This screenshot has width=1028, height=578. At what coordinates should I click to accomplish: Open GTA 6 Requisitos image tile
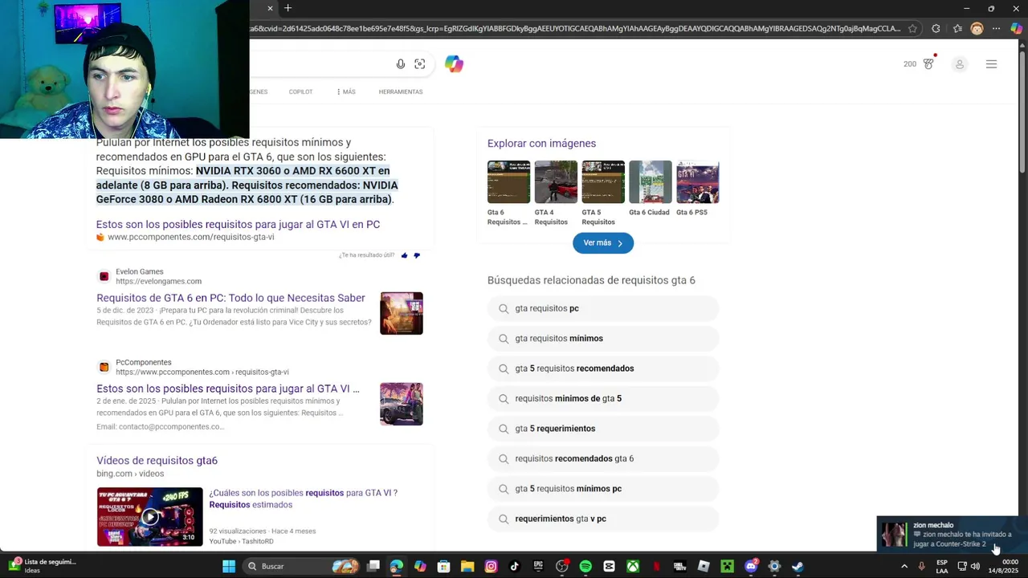tap(508, 193)
